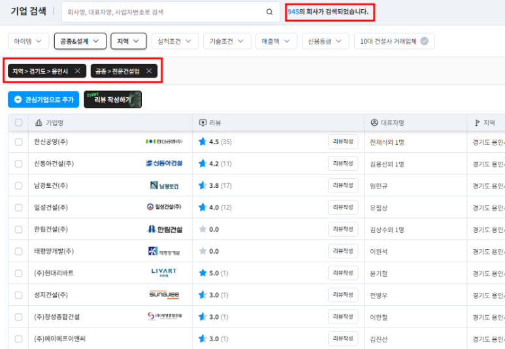The width and height of the screenshot is (505, 349).
Task: Click the 지역 column header
Action: (485, 123)
